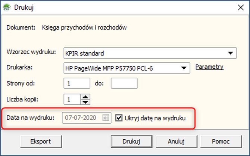This screenshot has height=156, width=250.
Task: Click the 'Eksport' button
Action: 41,142
